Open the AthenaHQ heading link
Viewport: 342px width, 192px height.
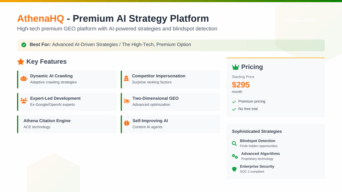click(40, 19)
